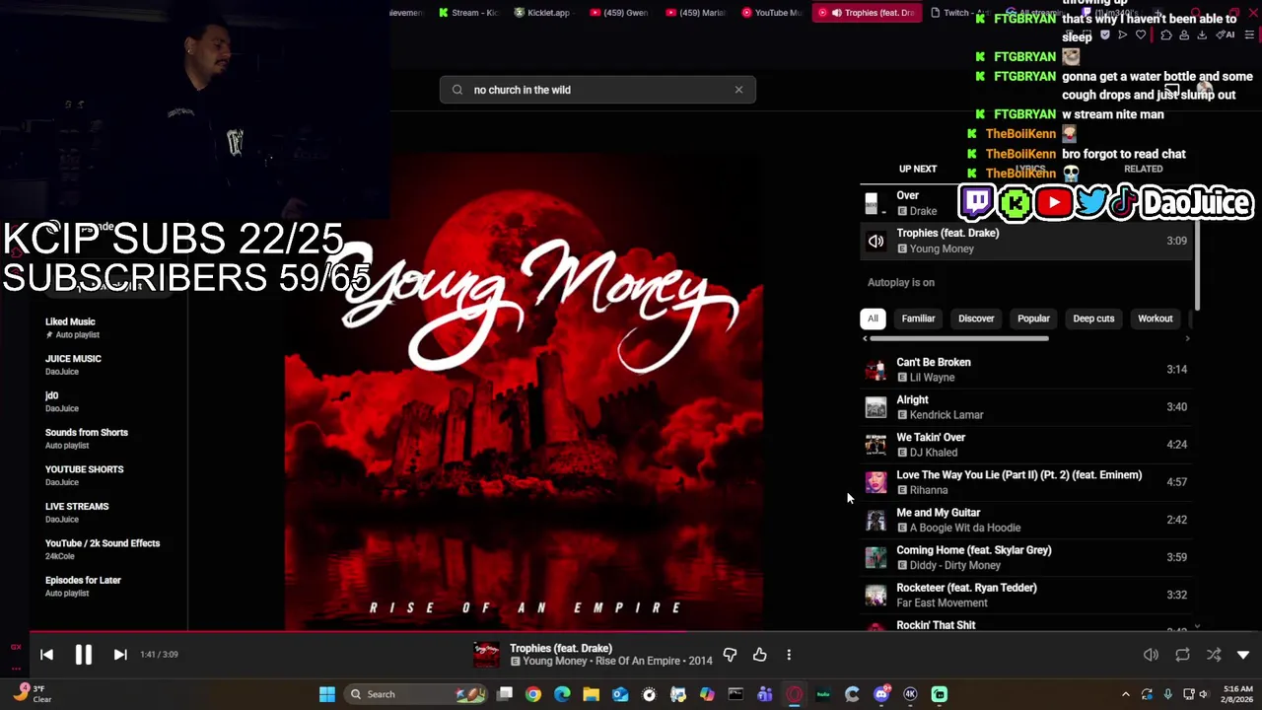Screen dimensions: 1262x710
Task: Play Coming Home (feat. Skylar Grey)
Action: pyautogui.click(x=1025, y=557)
